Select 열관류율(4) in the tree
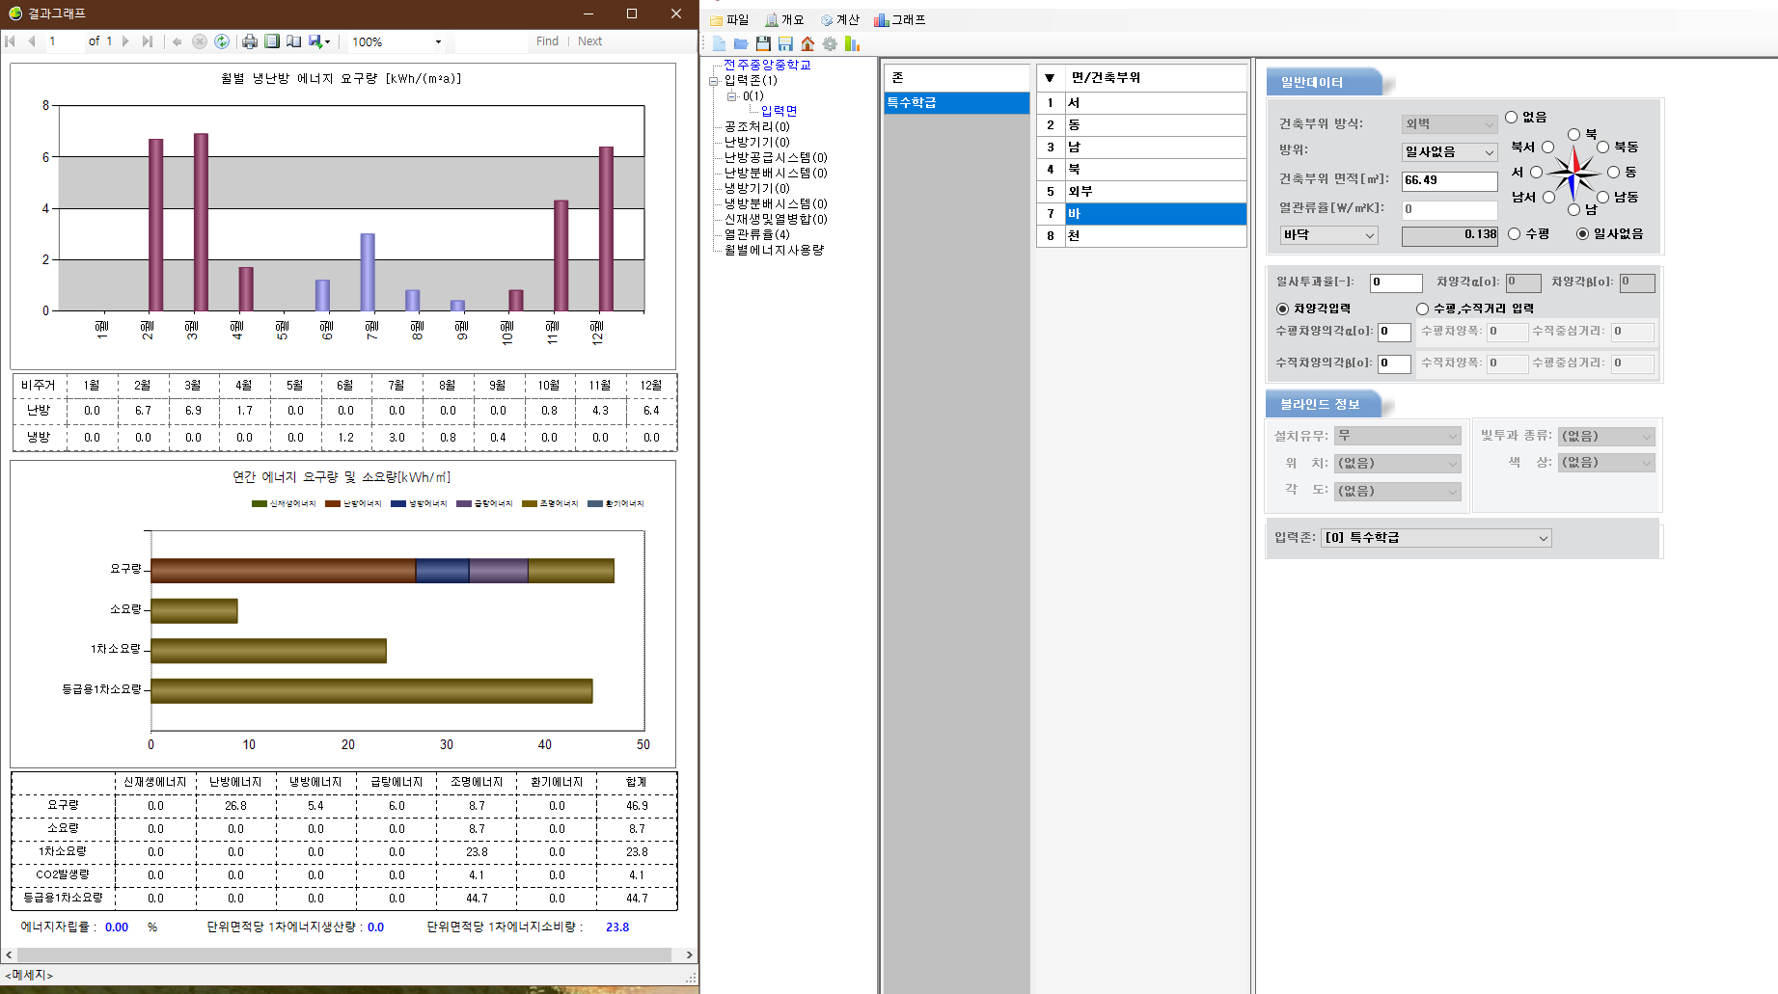The image size is (1778, 994). point(756,234)
